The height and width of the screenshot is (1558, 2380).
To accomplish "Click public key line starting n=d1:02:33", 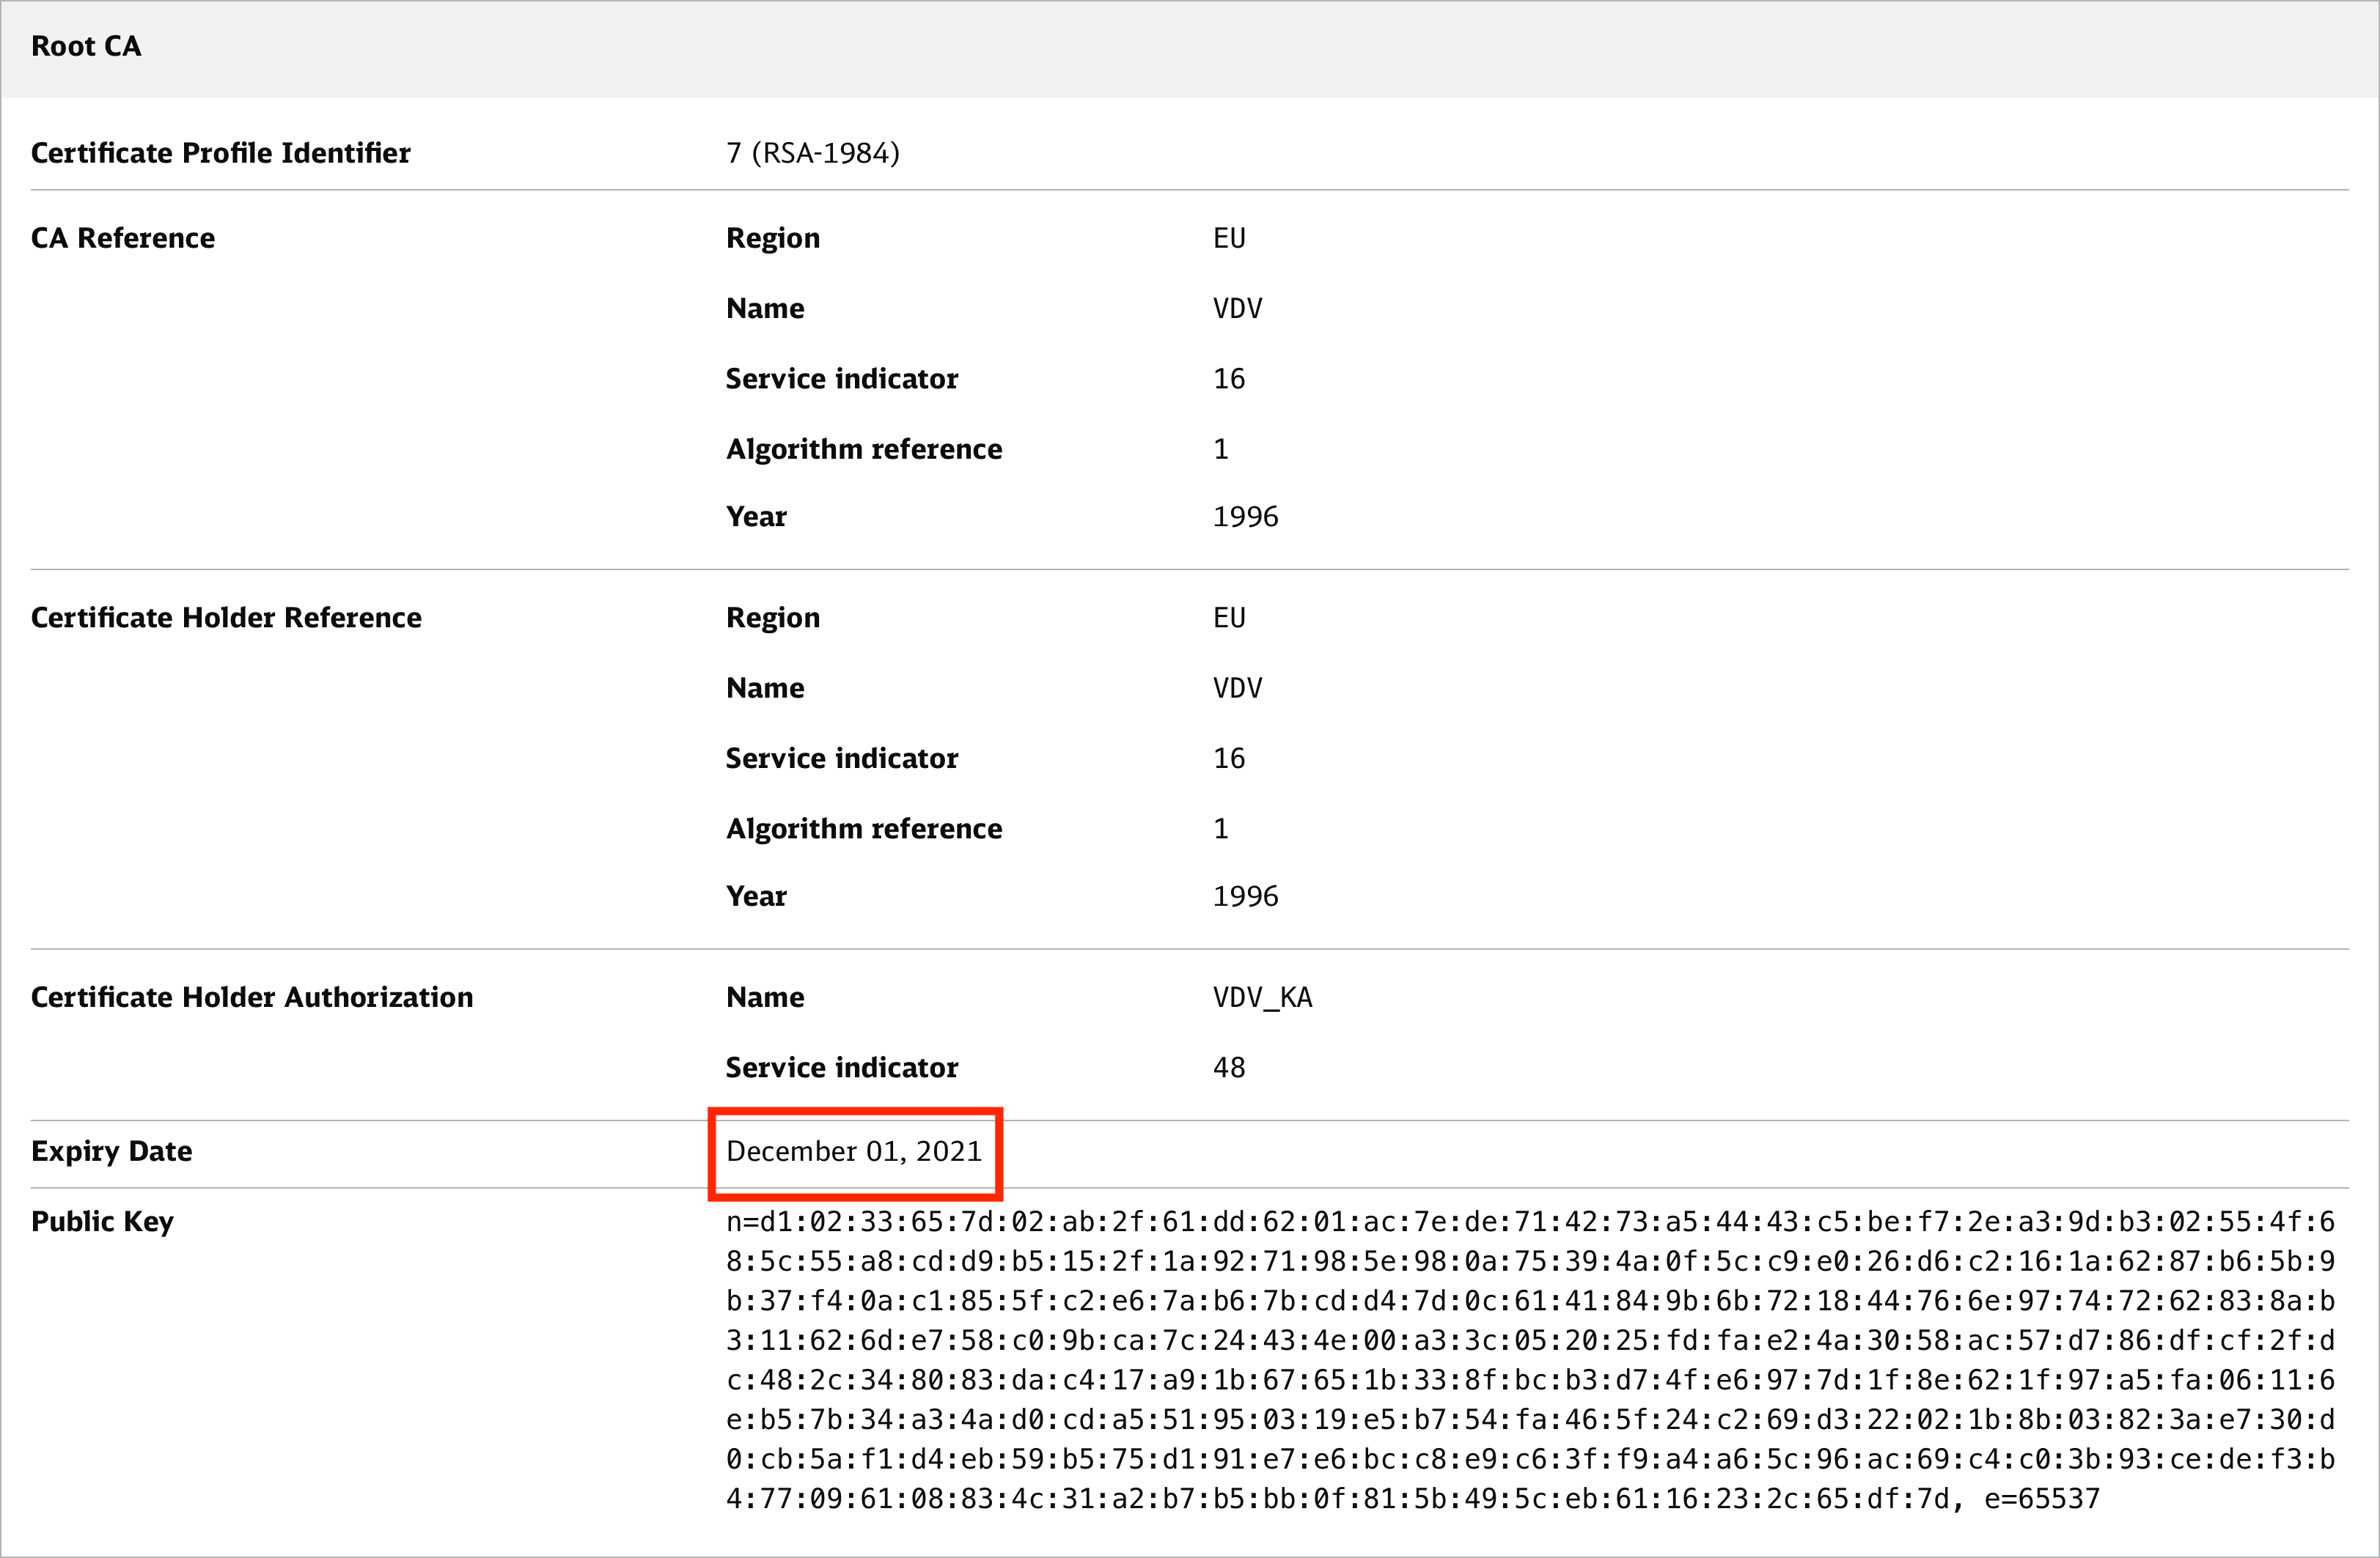I will [x=1530, y=1222].
